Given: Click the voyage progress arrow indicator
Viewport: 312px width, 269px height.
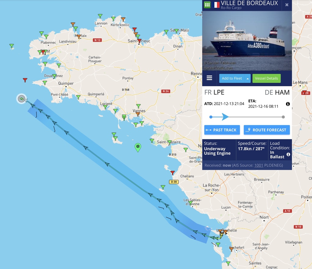Looking at the screenshot, I should point(225,117).
